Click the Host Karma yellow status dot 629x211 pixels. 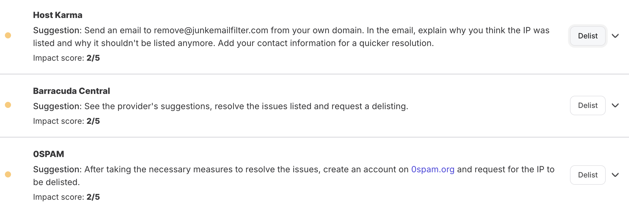click(x=8, y=35)
